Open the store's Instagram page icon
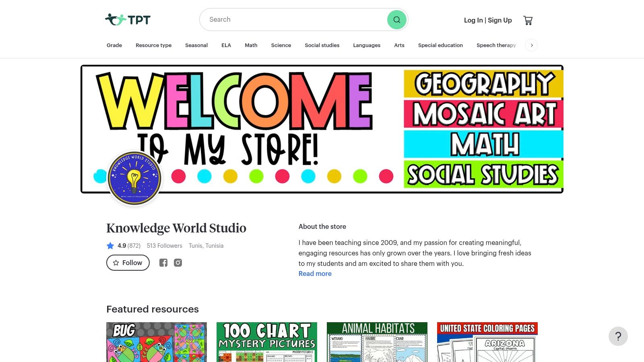The width and height of the screenshot is (644, 362). [x=178, y=263]
